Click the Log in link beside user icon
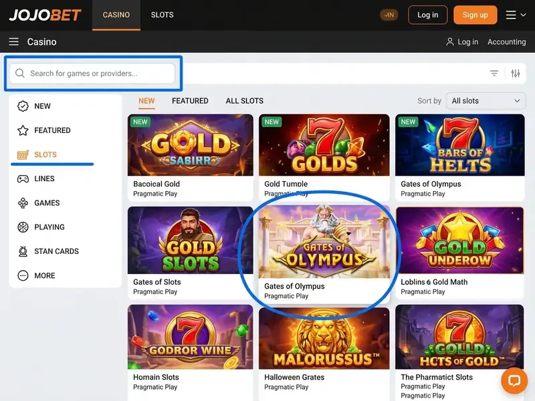Viewport: 535px width, 401px height. pos(467,42)
